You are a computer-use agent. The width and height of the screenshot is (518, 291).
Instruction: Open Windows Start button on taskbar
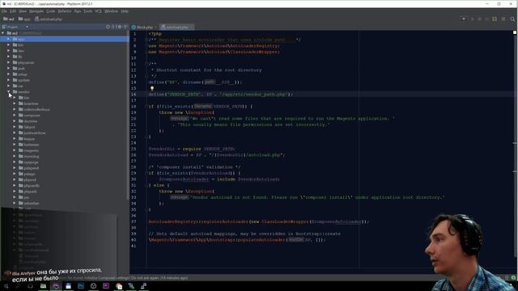[6, 286]
